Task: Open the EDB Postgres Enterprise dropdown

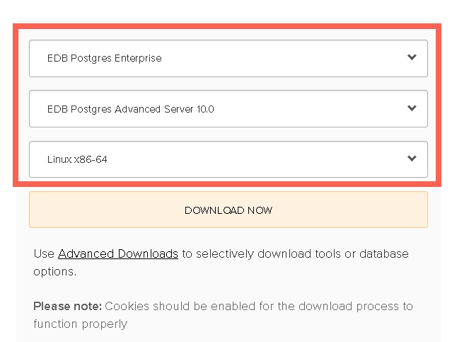Action: [228, 58]
